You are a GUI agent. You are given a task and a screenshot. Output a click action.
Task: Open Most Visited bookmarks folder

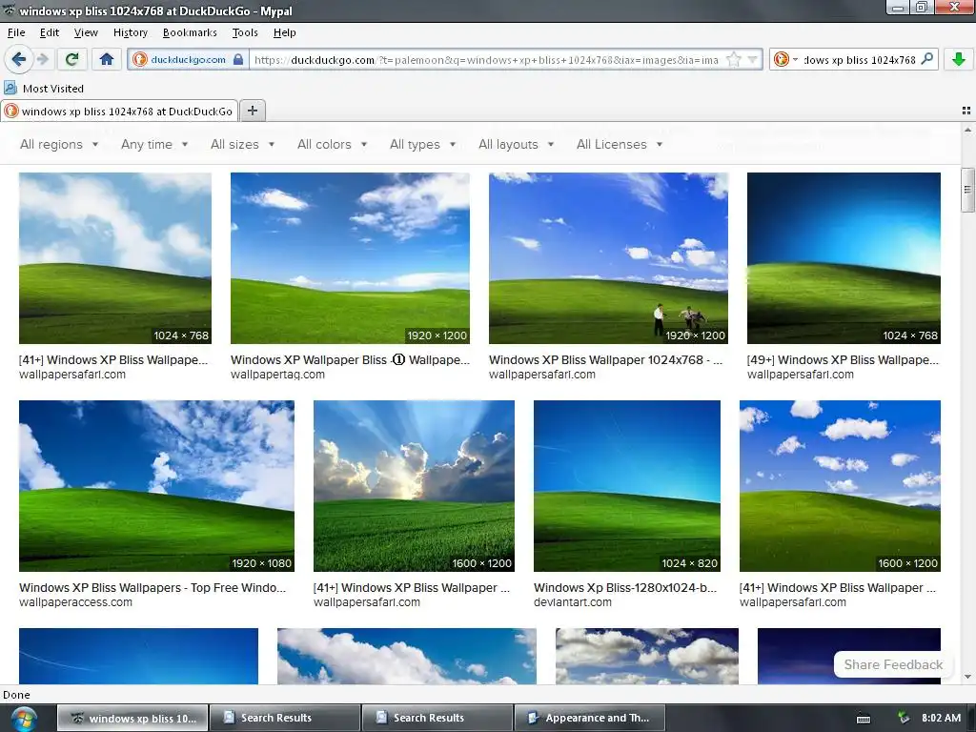(44, 89)
